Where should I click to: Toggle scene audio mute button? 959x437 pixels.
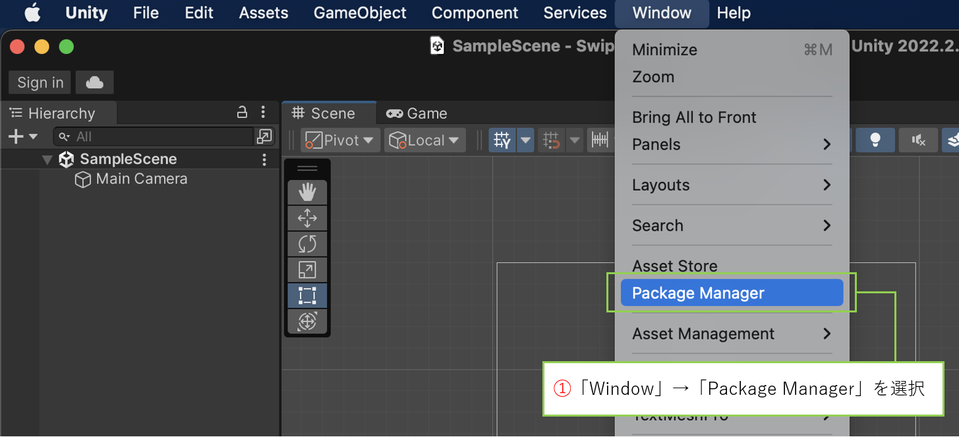click(x=918, y=140)
